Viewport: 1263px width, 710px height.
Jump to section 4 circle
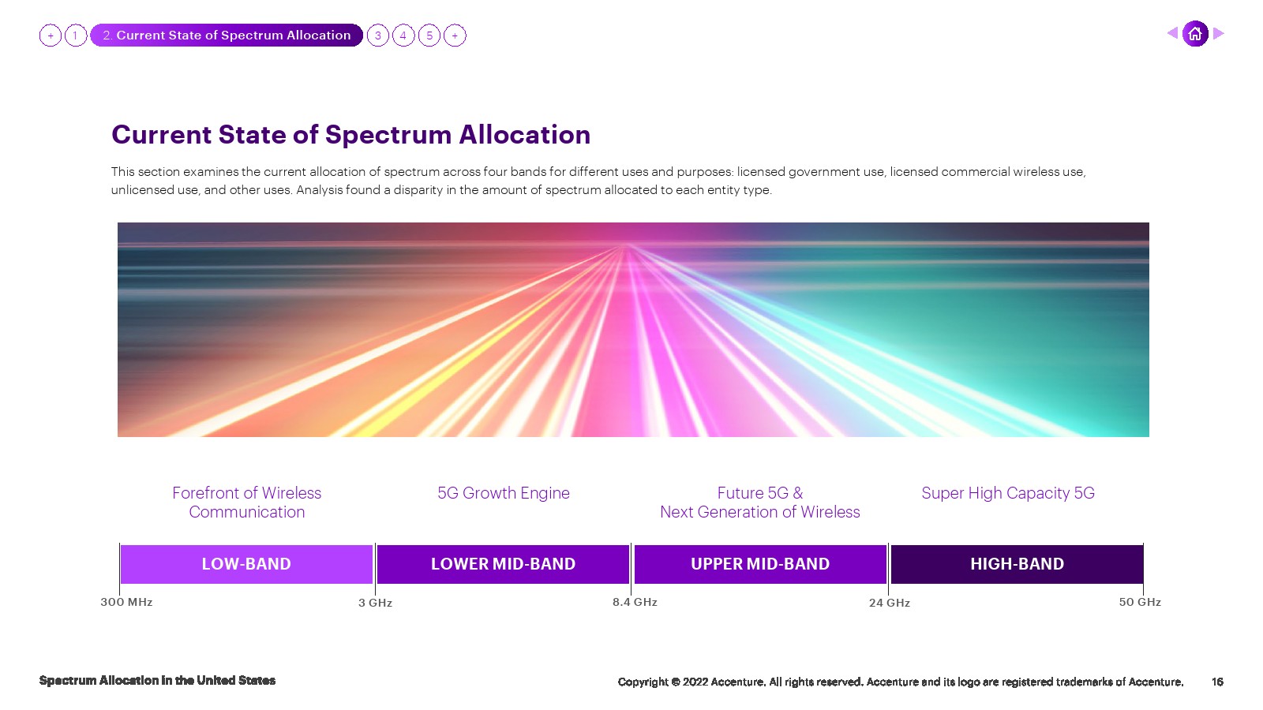coord(403,35)
